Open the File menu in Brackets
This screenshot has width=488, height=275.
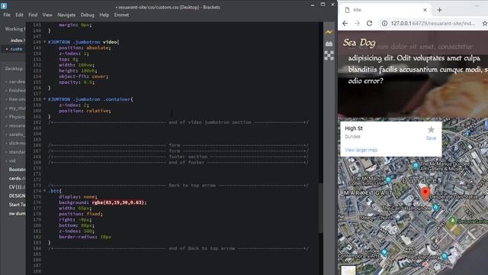click(x=7, y=15)
